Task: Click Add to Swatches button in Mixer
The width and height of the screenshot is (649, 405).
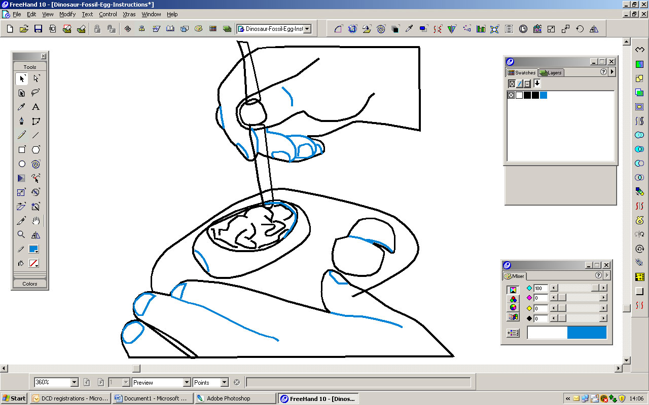Action: point(513,333)
